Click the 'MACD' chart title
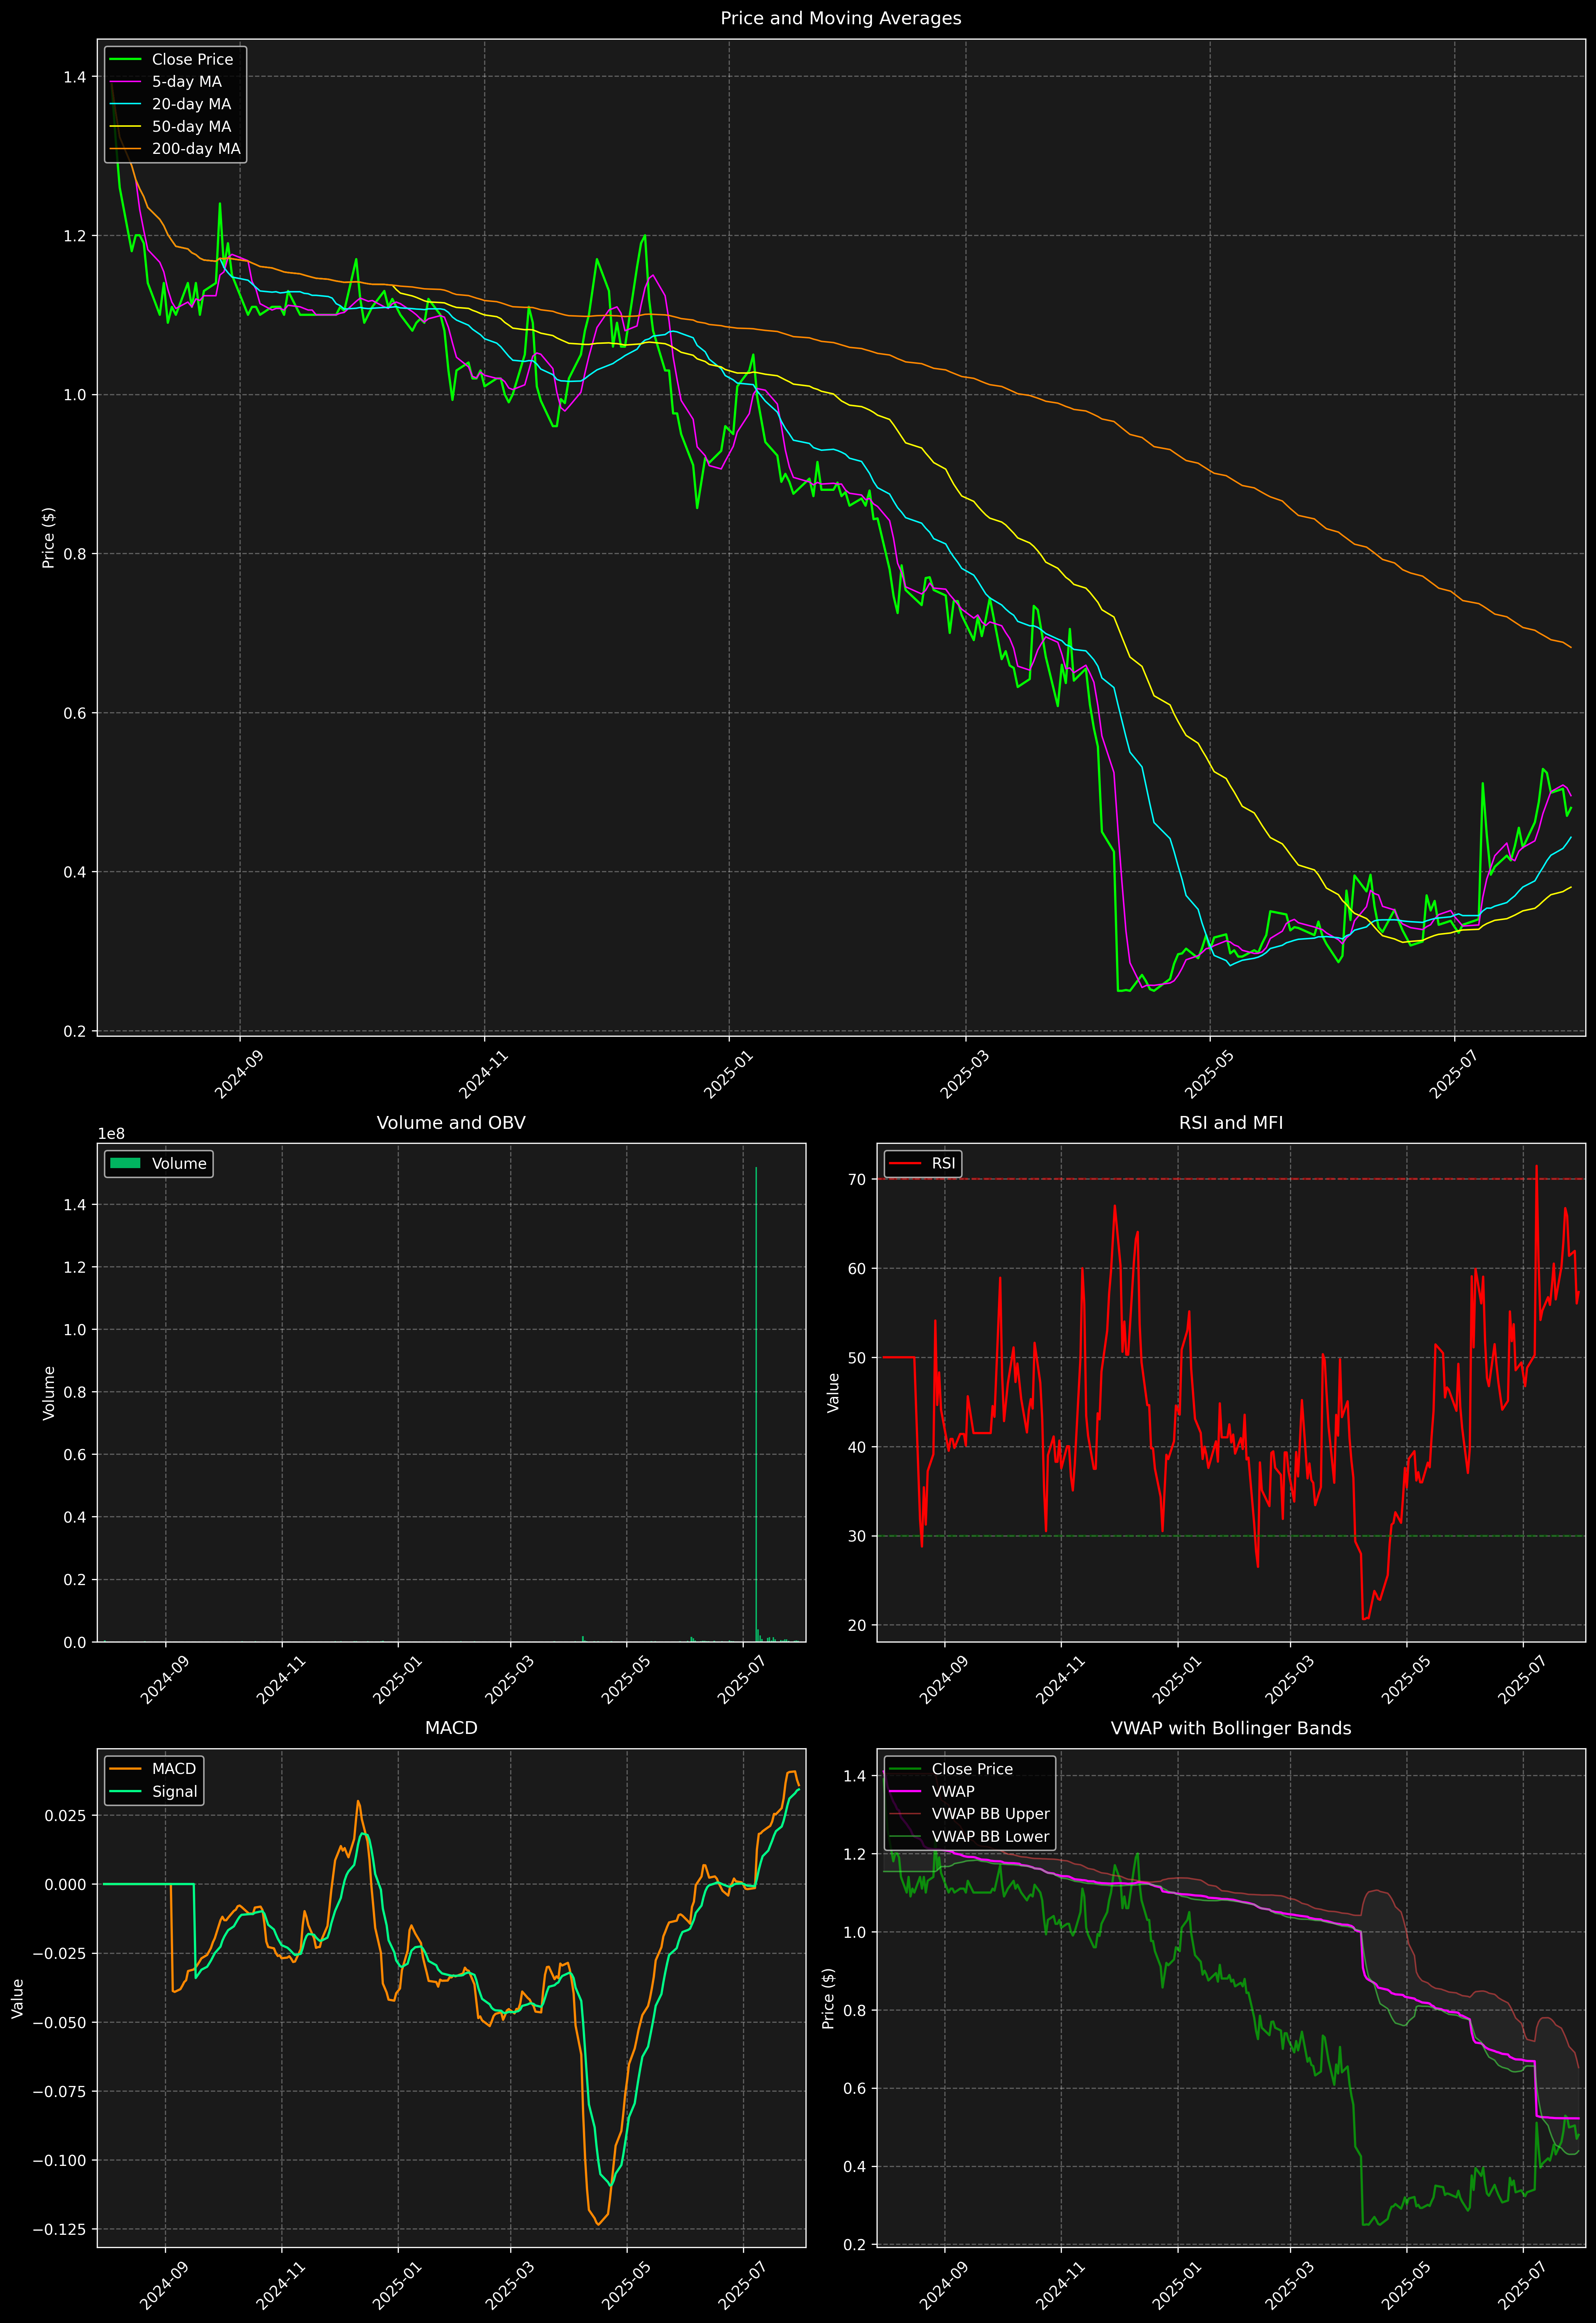 tap(451, 1728)
